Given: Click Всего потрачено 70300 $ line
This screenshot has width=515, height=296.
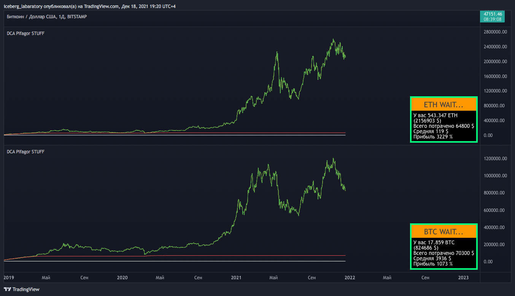Looking at the screenshot, I should 443,253.
